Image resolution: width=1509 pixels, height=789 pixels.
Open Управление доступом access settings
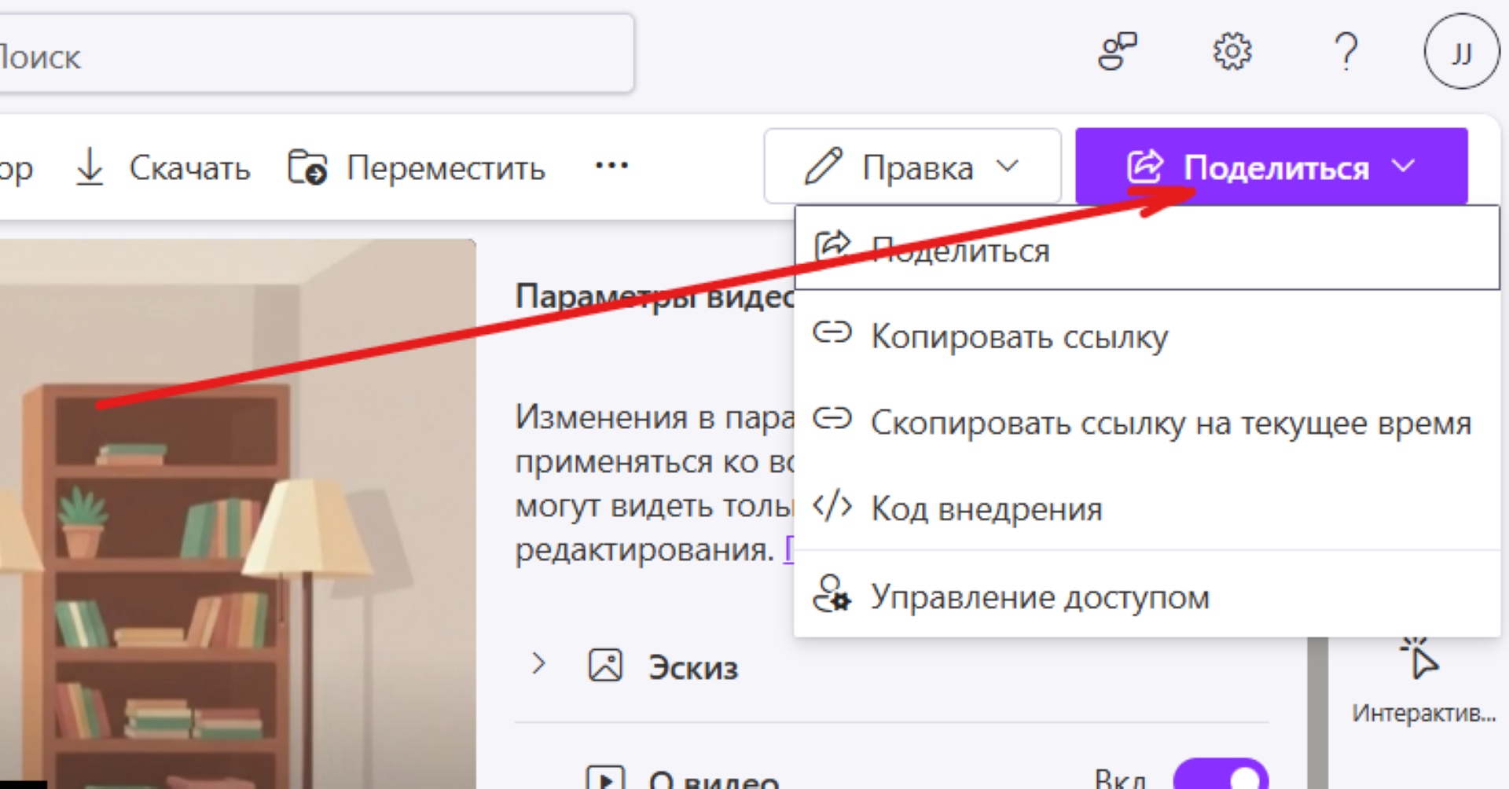pyautogui.click(x=1039, y=597)
